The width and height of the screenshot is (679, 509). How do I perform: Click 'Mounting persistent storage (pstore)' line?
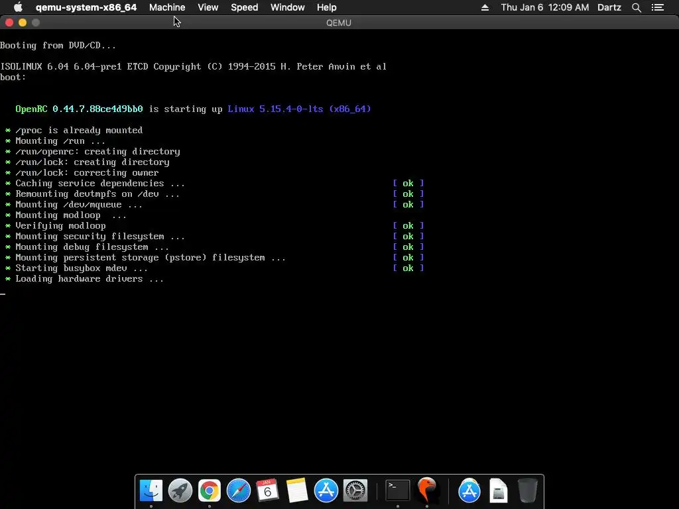(151, 258)
